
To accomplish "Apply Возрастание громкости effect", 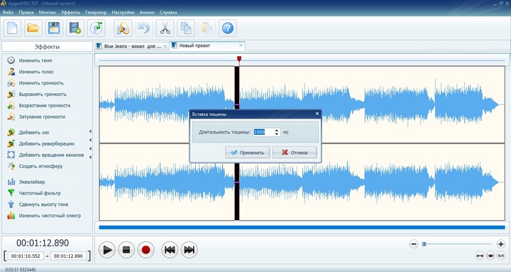I will [x=39, y=106].
